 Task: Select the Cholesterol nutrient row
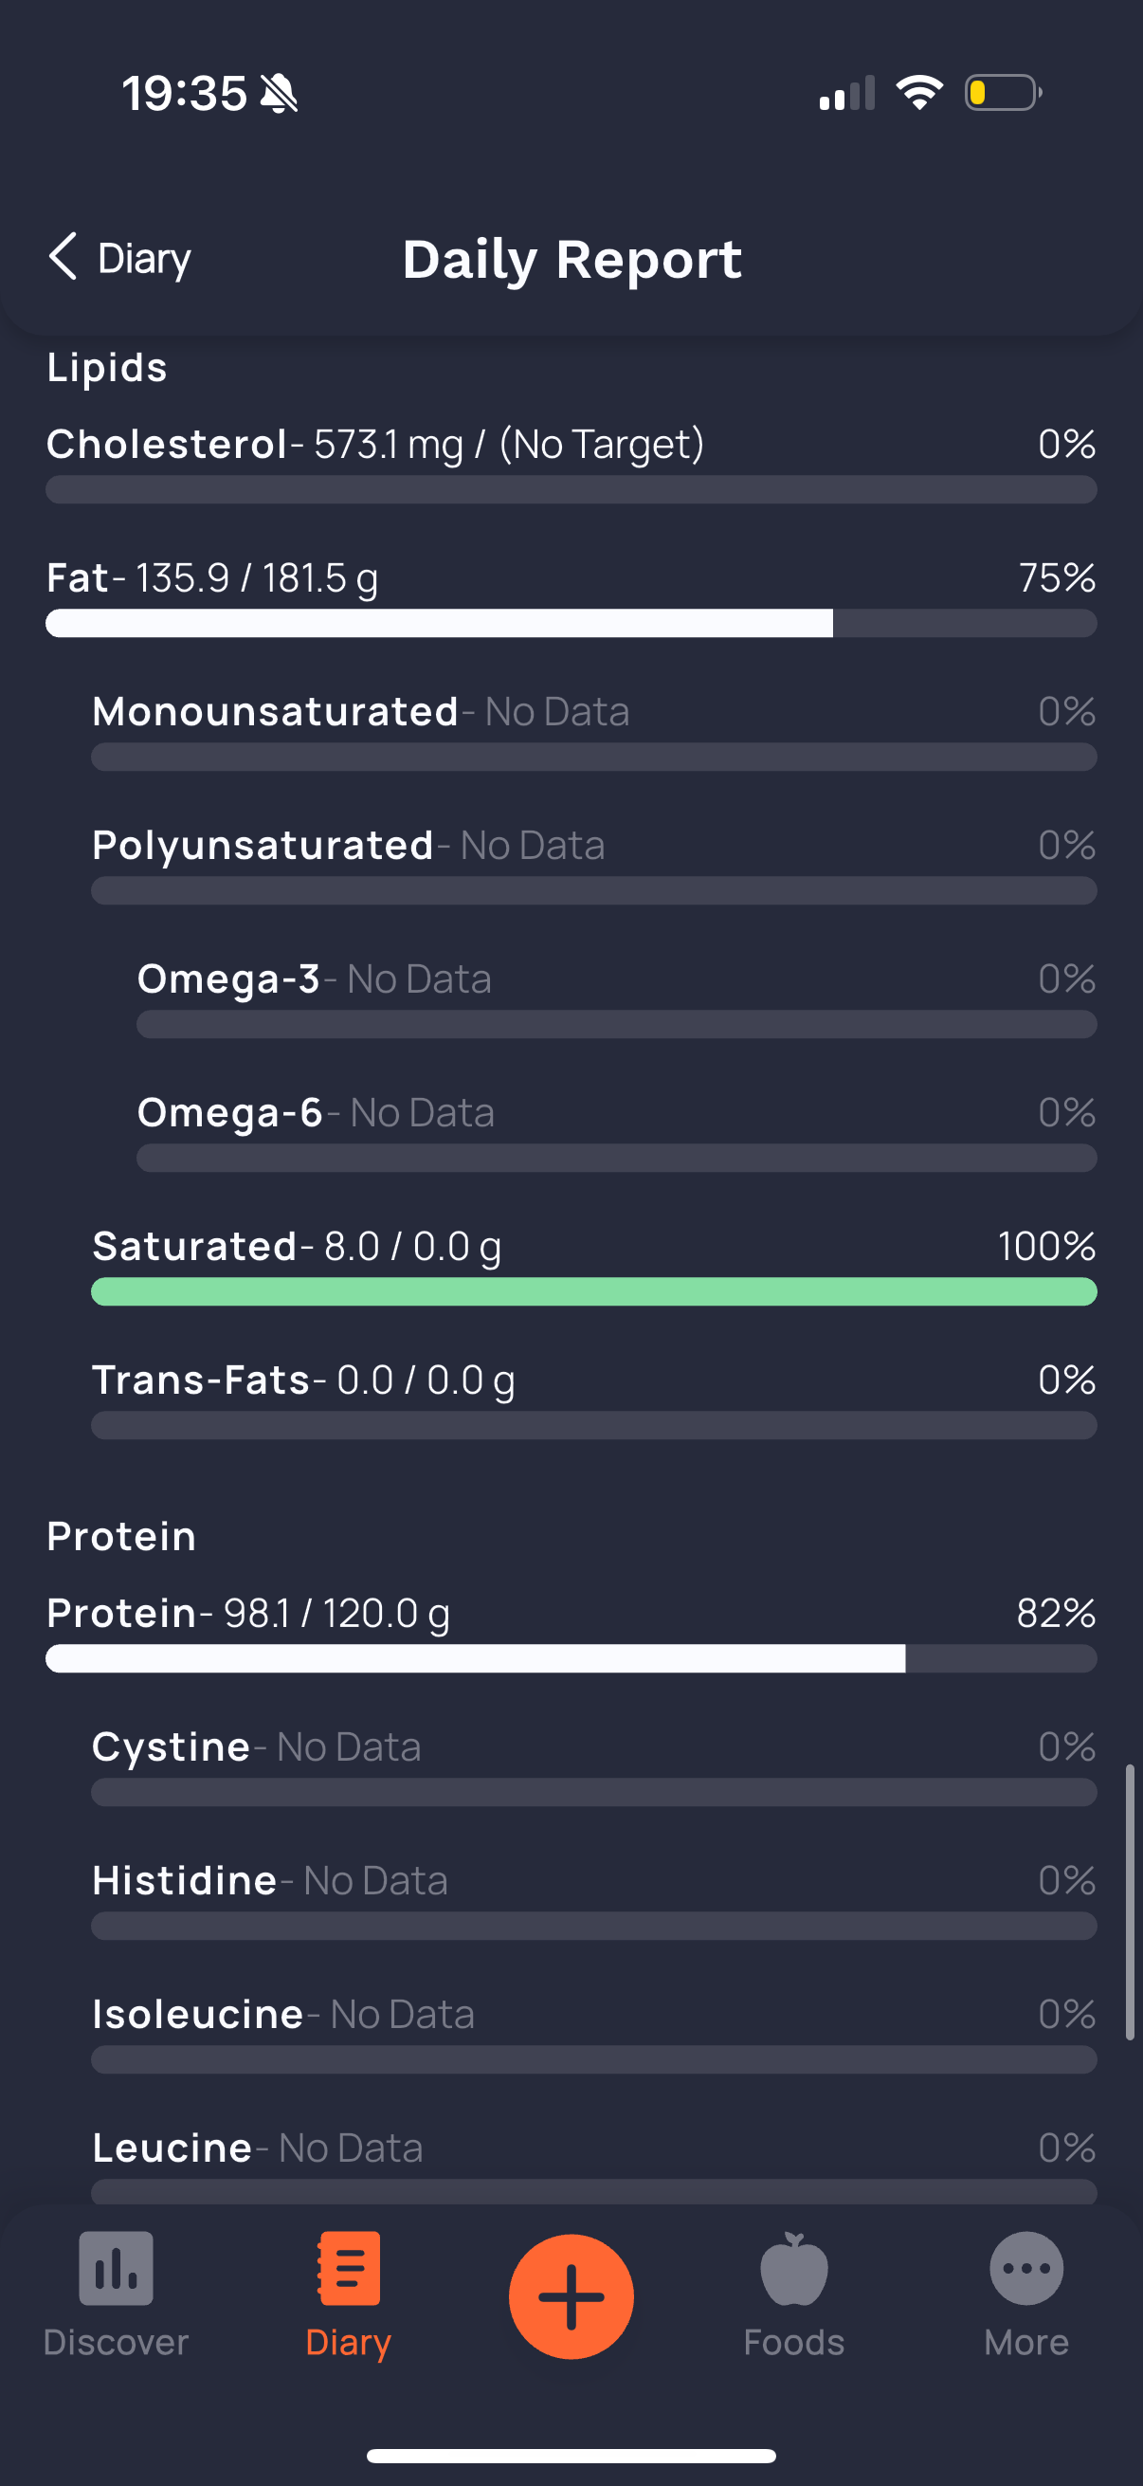pyautogui.click(x=571, y=464)
